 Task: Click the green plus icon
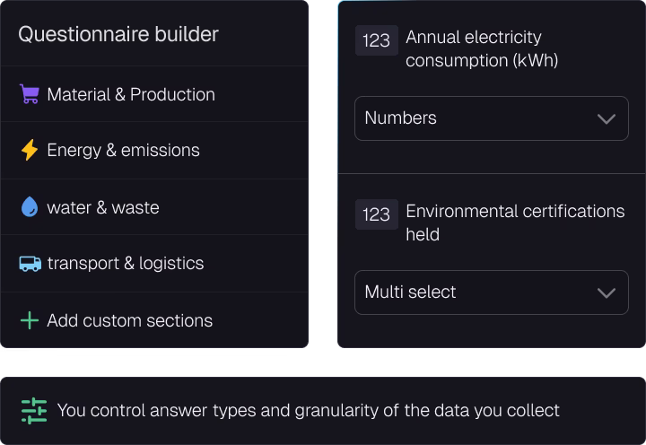(x=30, y=320)
